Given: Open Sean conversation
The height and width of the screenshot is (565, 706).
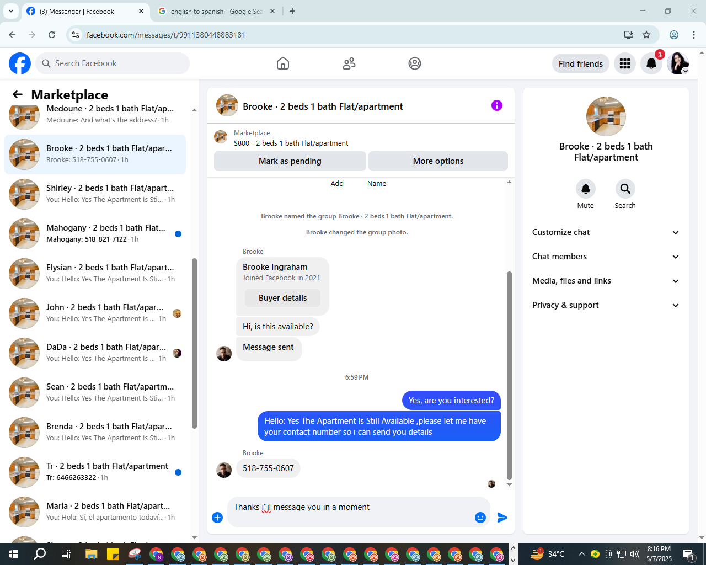Looking at the screenshot, I should click(95, 392).
